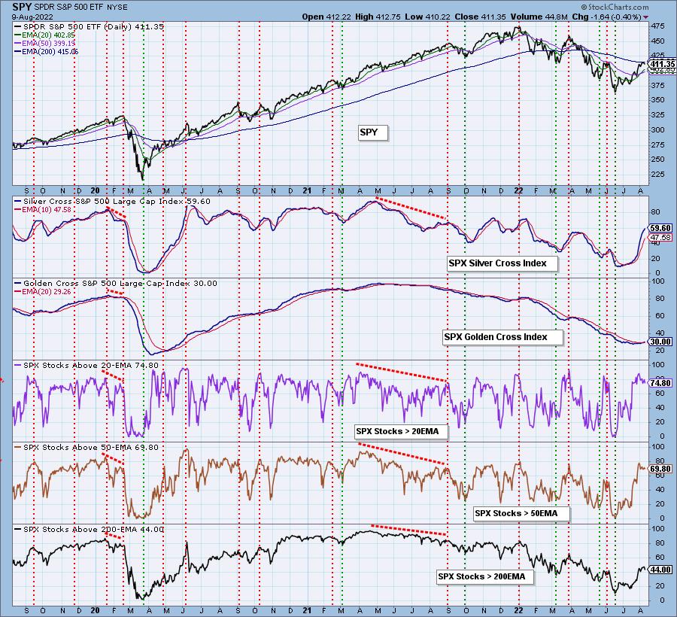Click the 'SPX Stocks > 200EMA' annotation box
The height and width of the screenshot is (617, 677).
pyautogui.click(x=485, y=577)
